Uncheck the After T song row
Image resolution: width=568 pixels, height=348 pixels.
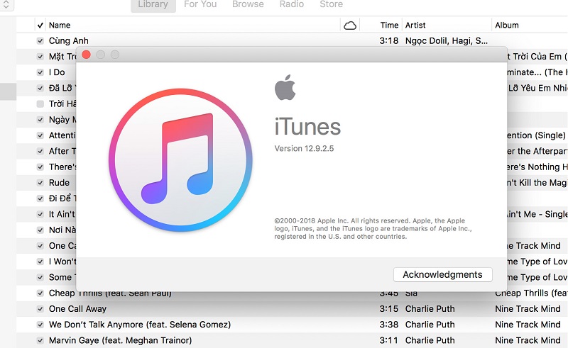point(40,151)
